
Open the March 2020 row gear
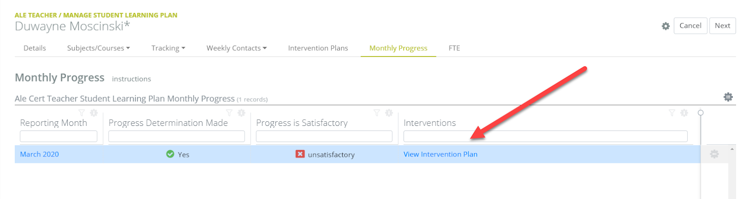coord(714,154)
